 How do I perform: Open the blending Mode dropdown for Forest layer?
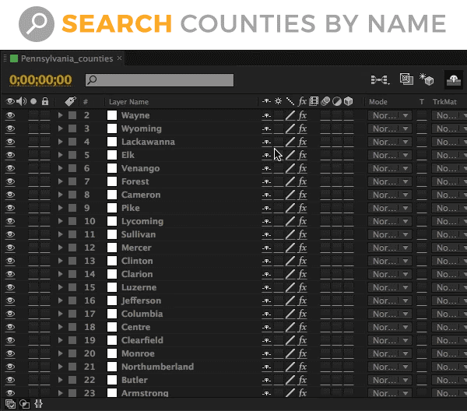390,181
